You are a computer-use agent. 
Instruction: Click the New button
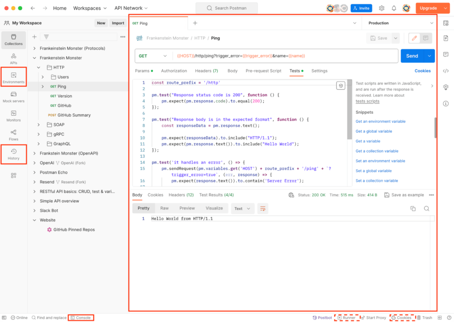(x=101, y=23)
